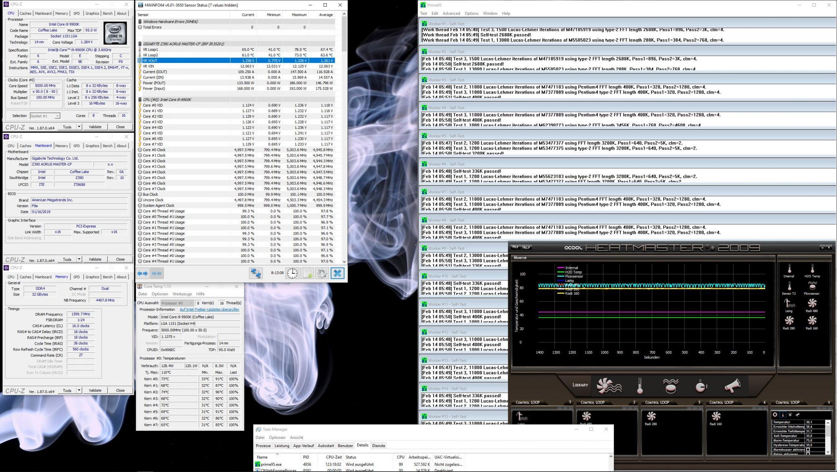This screenshot has width=837, height=472.
Task: Open the Help menu in Heatmaster
Action: tap(526, 247)
